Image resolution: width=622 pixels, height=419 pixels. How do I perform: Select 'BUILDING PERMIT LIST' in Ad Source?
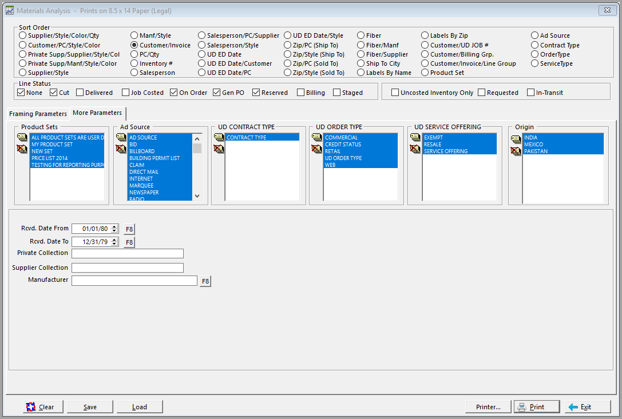(x=160, y=158)
